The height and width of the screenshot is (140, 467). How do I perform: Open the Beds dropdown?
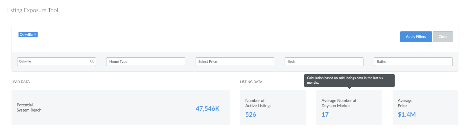coord(324,61)
